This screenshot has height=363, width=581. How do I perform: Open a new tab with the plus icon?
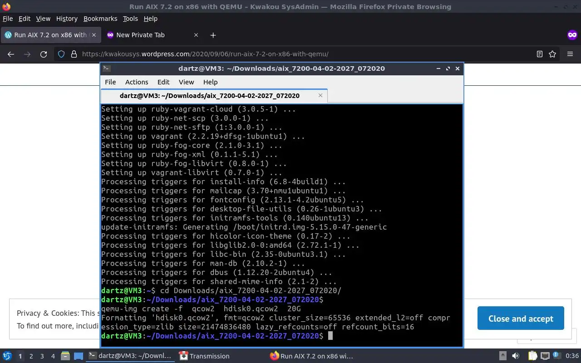coord(213,35)
